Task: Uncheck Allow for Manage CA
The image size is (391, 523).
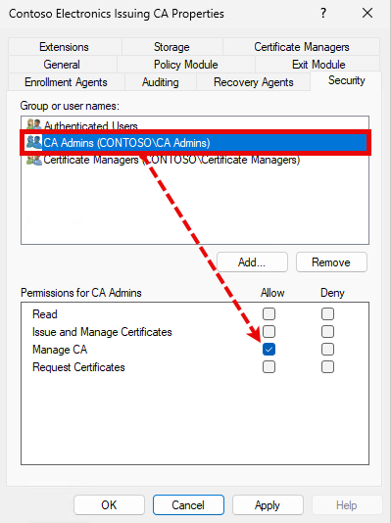Action: point(269,350)
